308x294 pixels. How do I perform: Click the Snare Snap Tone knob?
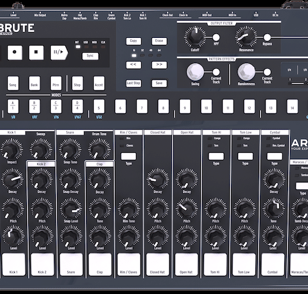pos(70,149)
